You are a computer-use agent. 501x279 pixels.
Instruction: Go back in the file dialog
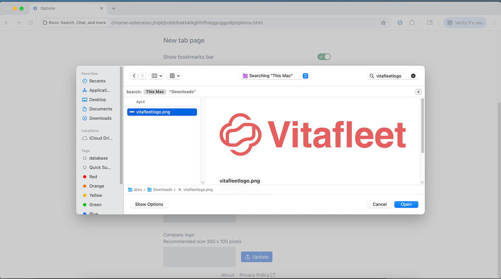[x=134, y=76]
